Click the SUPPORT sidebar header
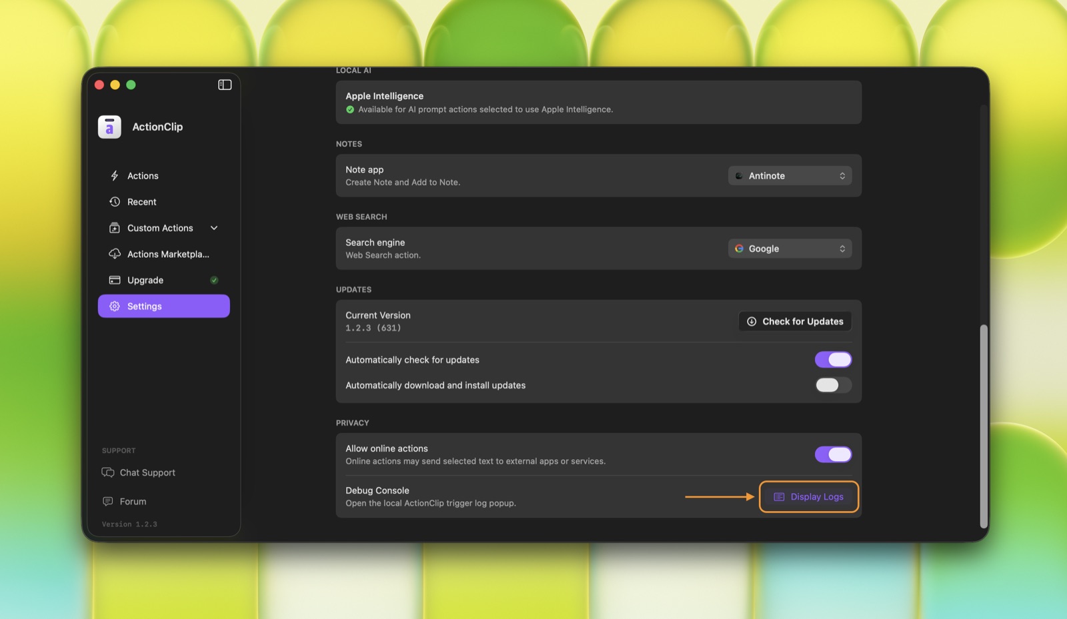The image size is (1067, 619). 119,451
